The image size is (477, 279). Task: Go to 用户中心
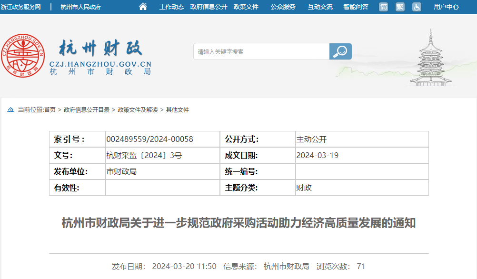point(446,7)
